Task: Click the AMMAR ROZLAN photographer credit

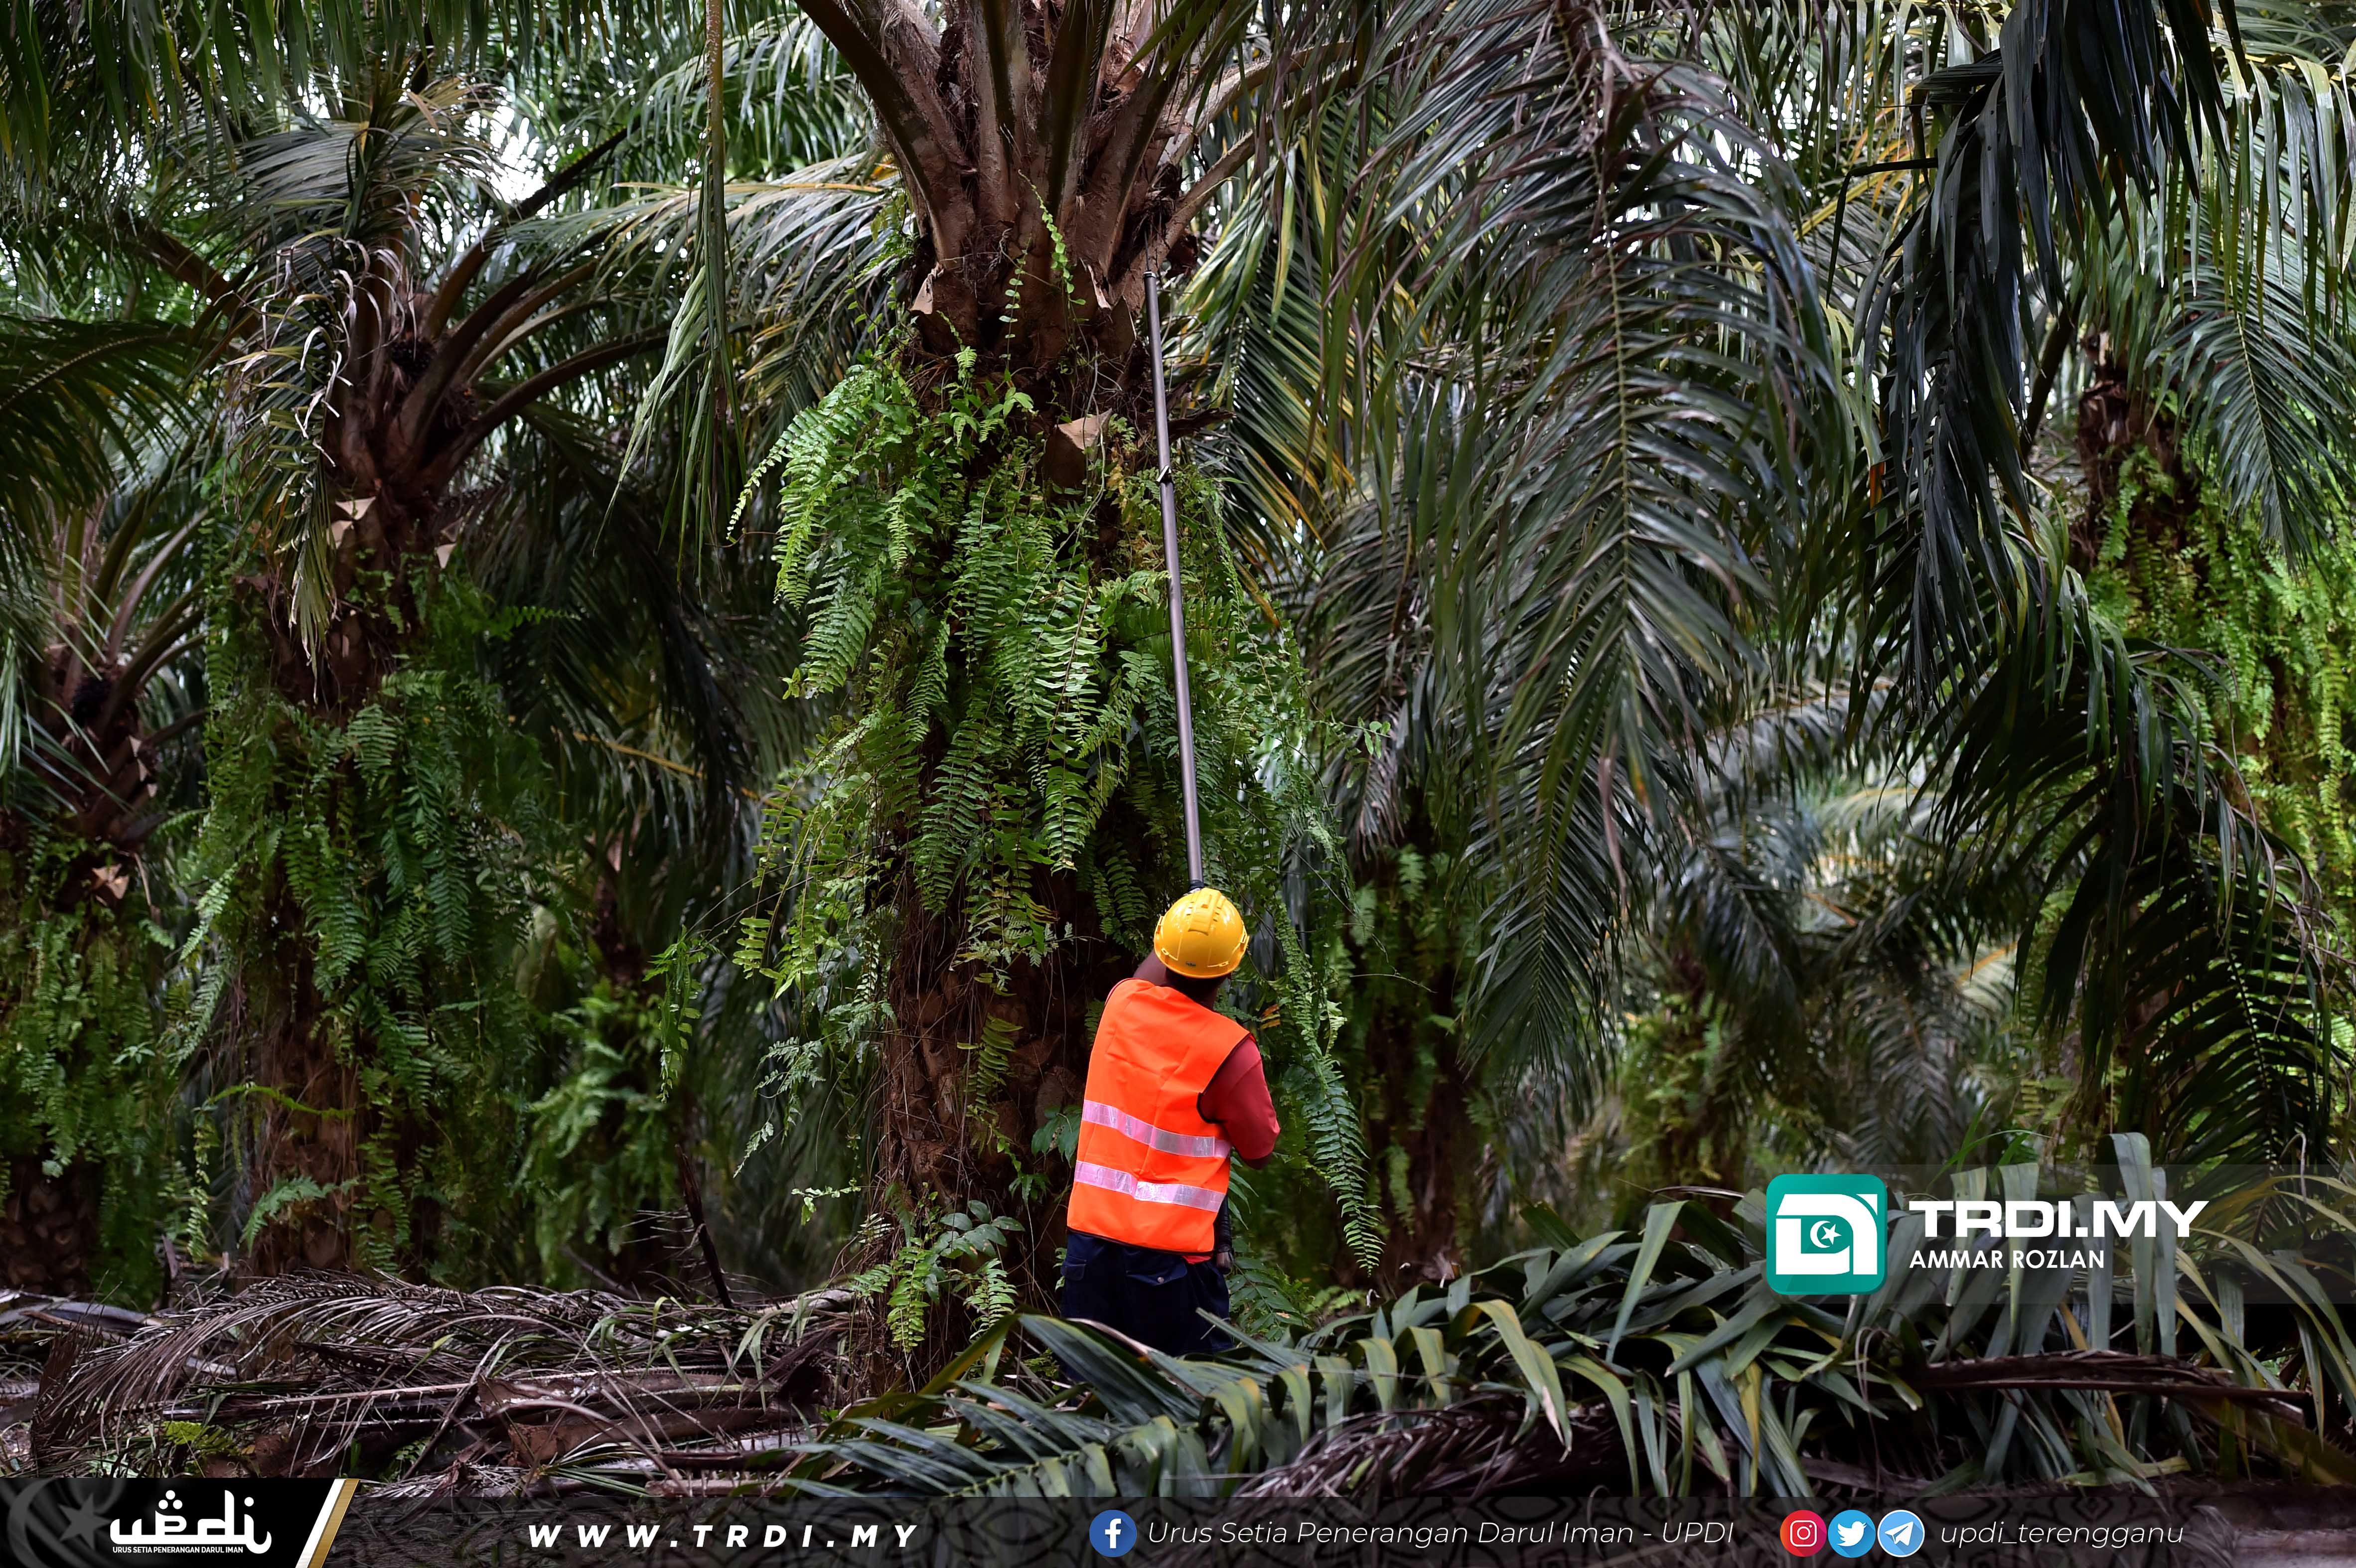Action: (2007, 1259)
